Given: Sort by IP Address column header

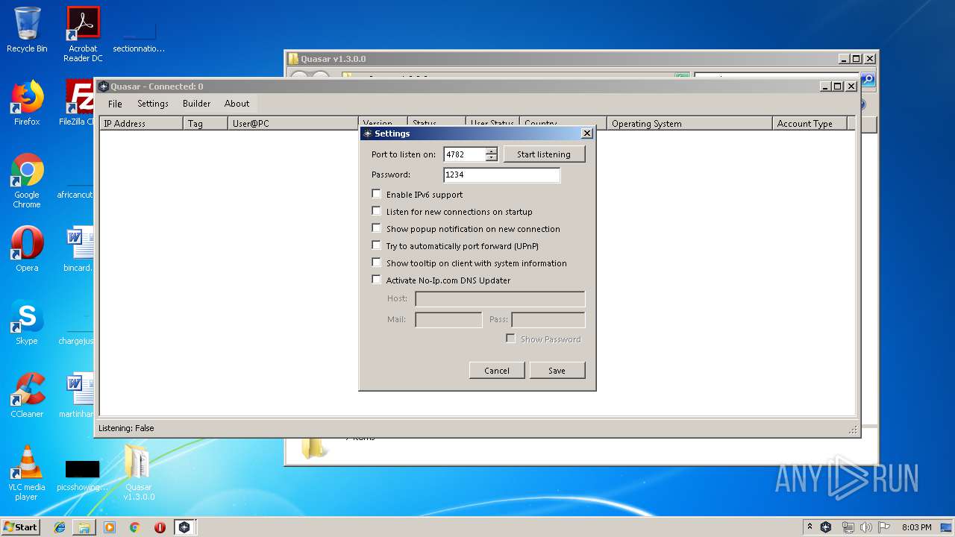Looking at the screenshot, I should (x=141, y=124).
